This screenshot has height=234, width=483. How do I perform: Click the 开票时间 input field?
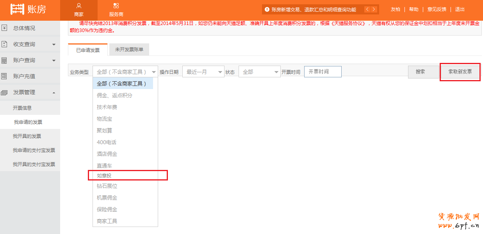pos(323,72)
